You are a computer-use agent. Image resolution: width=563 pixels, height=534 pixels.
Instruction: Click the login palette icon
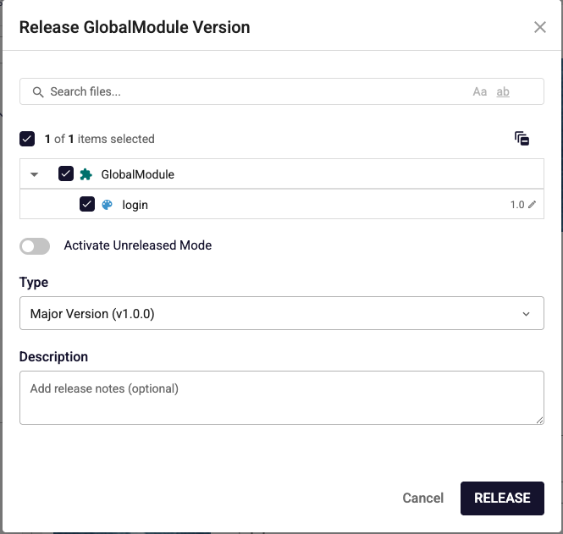click(x=107, y=205)
